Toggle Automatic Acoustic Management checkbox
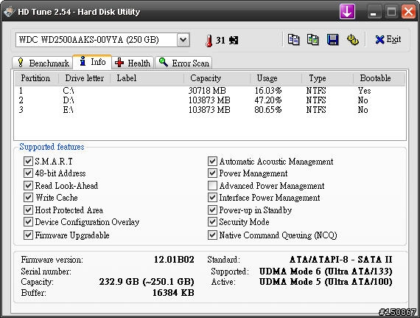This screenshot has width=420, height=318. [212, 161]
